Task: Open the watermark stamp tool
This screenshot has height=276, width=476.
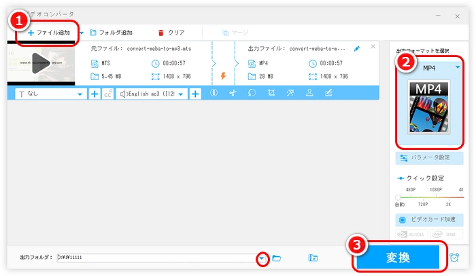Action: (309, 94)
